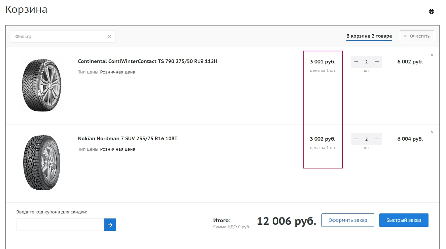446x249 pixels.
Task: Increase quantity of Continental ContiWinterContact tire
Action: click(377, 62)
